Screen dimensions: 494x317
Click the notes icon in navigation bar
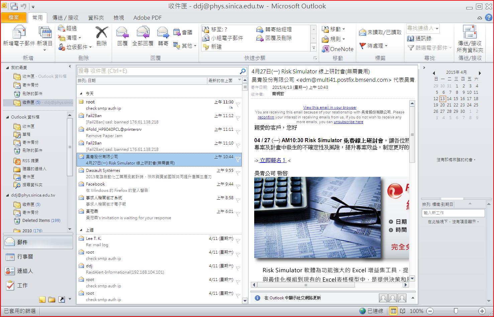tap(42, 299)
